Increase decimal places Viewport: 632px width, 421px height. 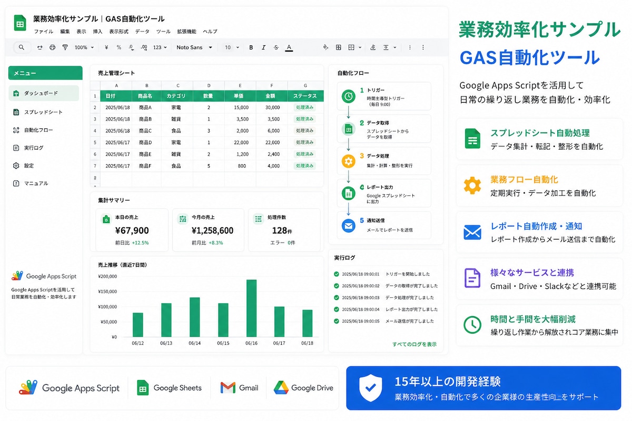point(144,47)
